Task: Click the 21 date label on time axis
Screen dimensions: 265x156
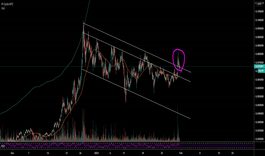Action: pos(67,153)
